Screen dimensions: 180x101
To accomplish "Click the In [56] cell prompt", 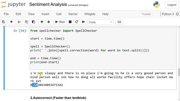I will (x=20, y=31).
